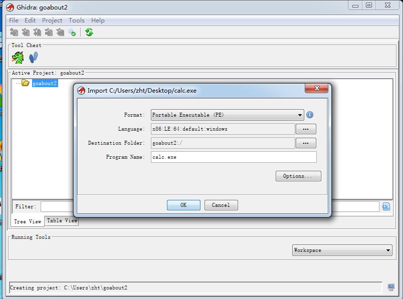Click the fourth version control toolbar icon
This screenshot has height=299, width=403.
click(49, 33)
